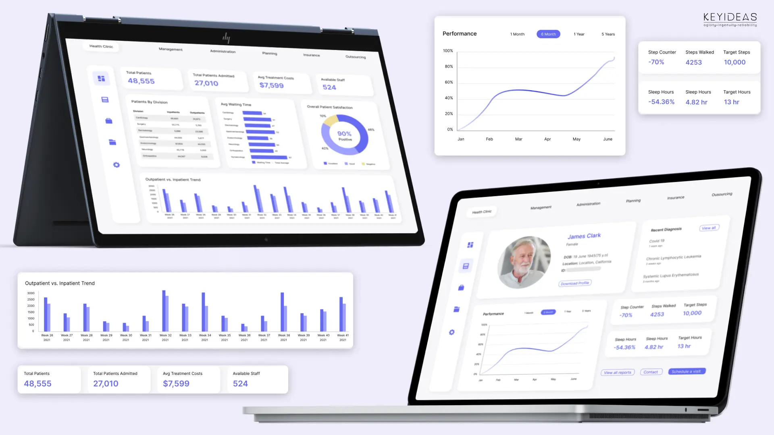Toggle the 6 Month performance view
This screenshot has height=435, width=774.
[549, 34]
